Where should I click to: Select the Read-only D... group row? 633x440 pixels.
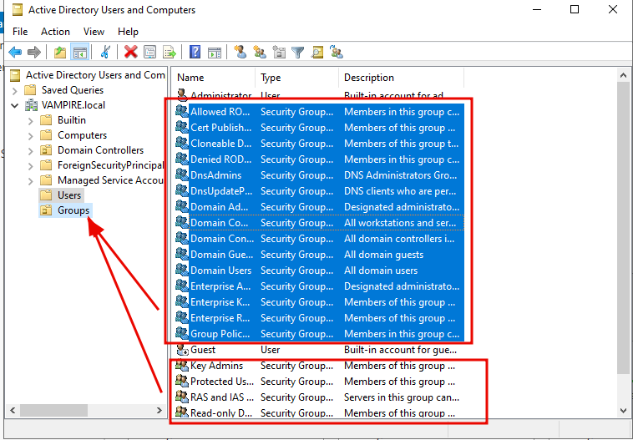(x=320, y=413)
